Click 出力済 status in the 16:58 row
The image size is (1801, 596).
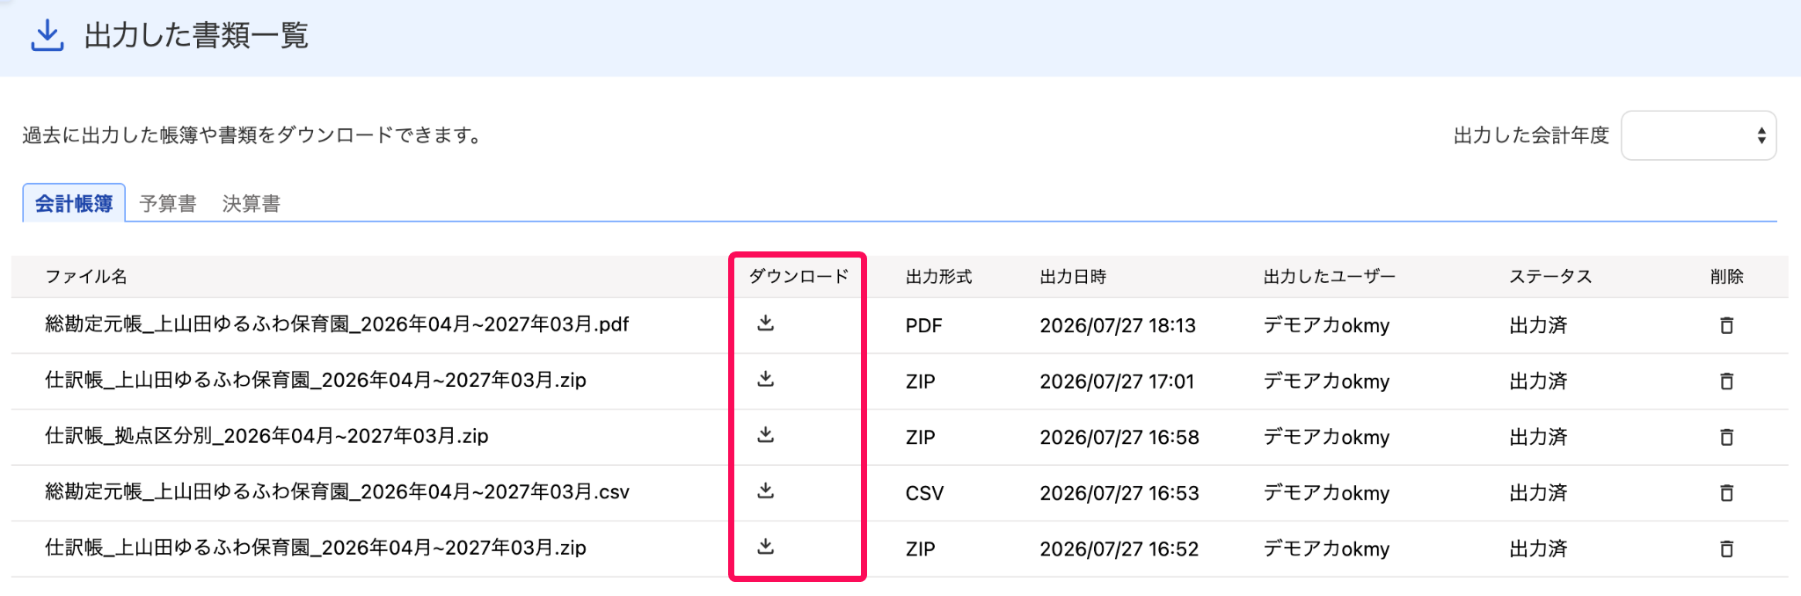click(1538, 438)
